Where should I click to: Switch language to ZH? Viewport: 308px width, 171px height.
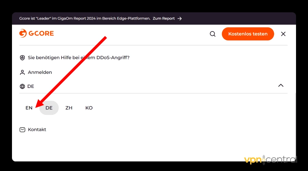pos(69,108)
